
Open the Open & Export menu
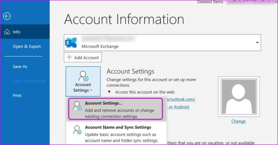tap(26, 47)
